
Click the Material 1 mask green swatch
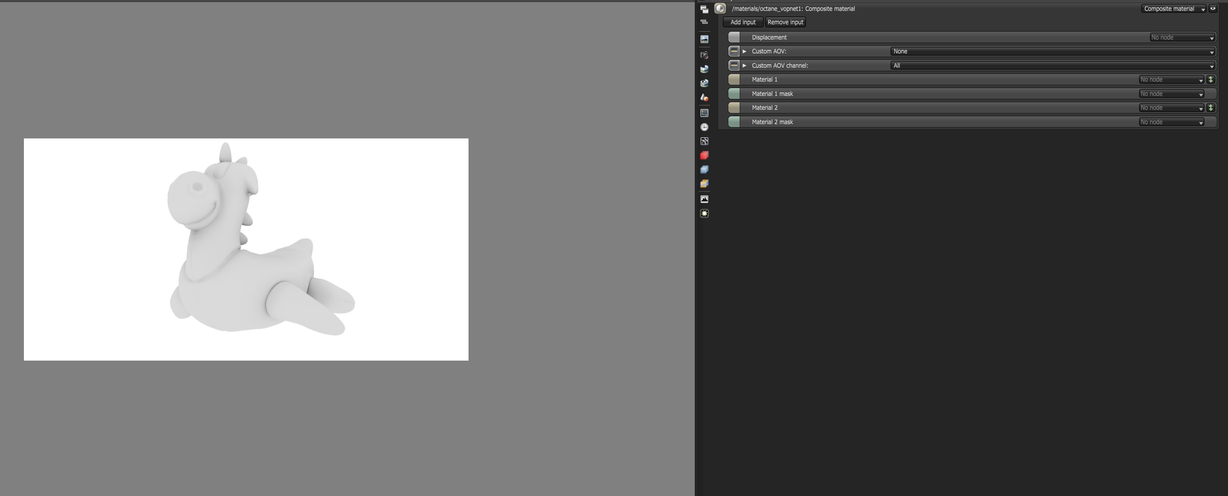pyautogui.click(x=734, y=94)
